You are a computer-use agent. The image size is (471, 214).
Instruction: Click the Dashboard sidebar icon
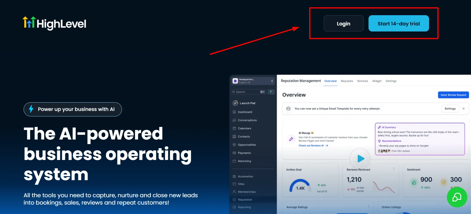point(234,112)
